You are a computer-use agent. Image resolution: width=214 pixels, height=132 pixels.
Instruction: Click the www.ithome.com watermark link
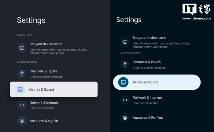point(197,18)
